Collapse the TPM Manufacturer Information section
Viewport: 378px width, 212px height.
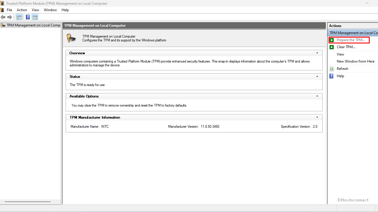(x=317, y=117)
